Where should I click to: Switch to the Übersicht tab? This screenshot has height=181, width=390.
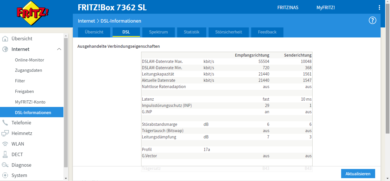pyautogui.click(x=94, y=32)
